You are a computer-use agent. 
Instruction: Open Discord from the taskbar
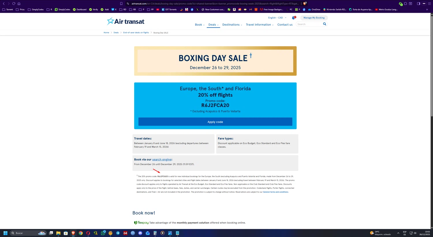[140, 233]
